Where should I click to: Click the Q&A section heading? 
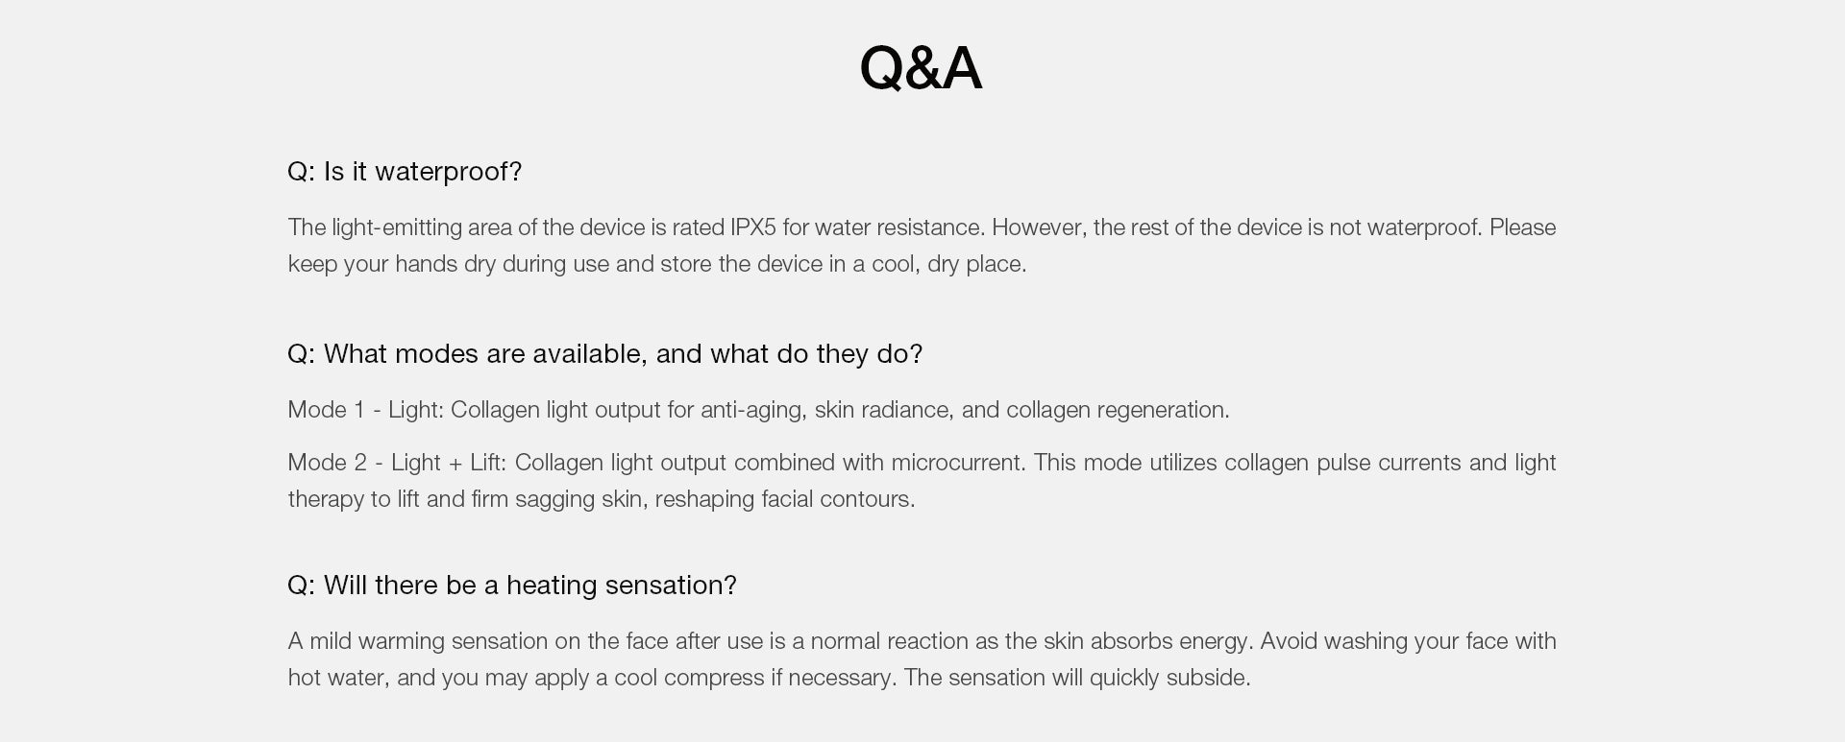tap(921, 68)
